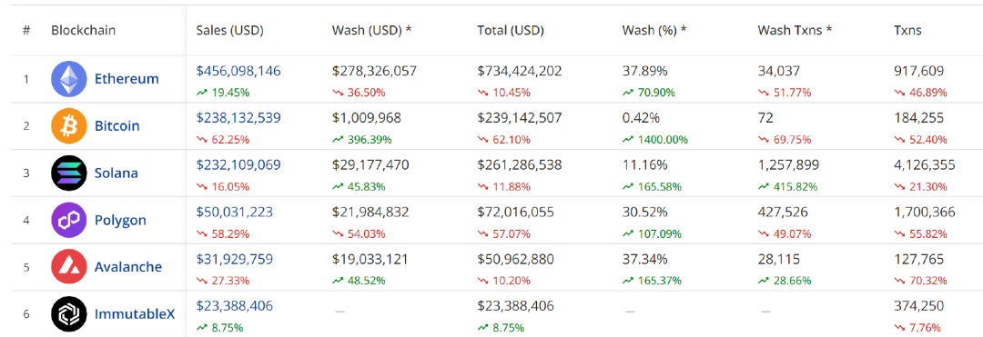Select Avalanche sales value $31,929,759
This screenshot has height=337, width=983.
click(x=235, y=259)
